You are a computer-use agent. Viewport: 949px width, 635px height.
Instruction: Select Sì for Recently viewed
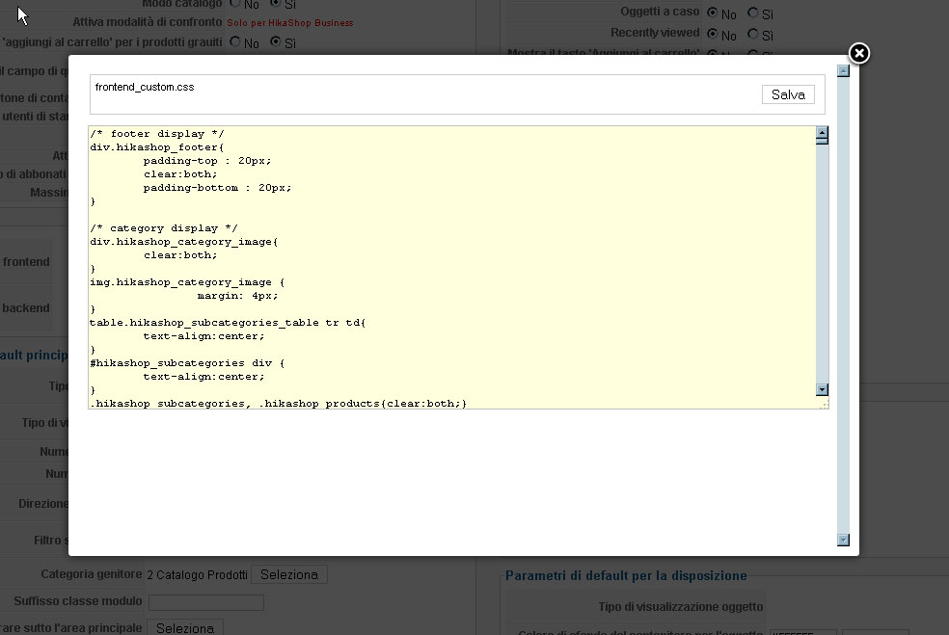[x=753, y=34]
